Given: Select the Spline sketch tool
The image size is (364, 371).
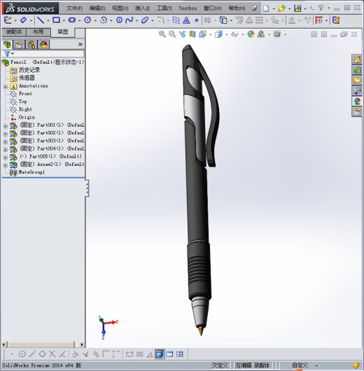Looking at the screenshot, I should click(129, 20).
